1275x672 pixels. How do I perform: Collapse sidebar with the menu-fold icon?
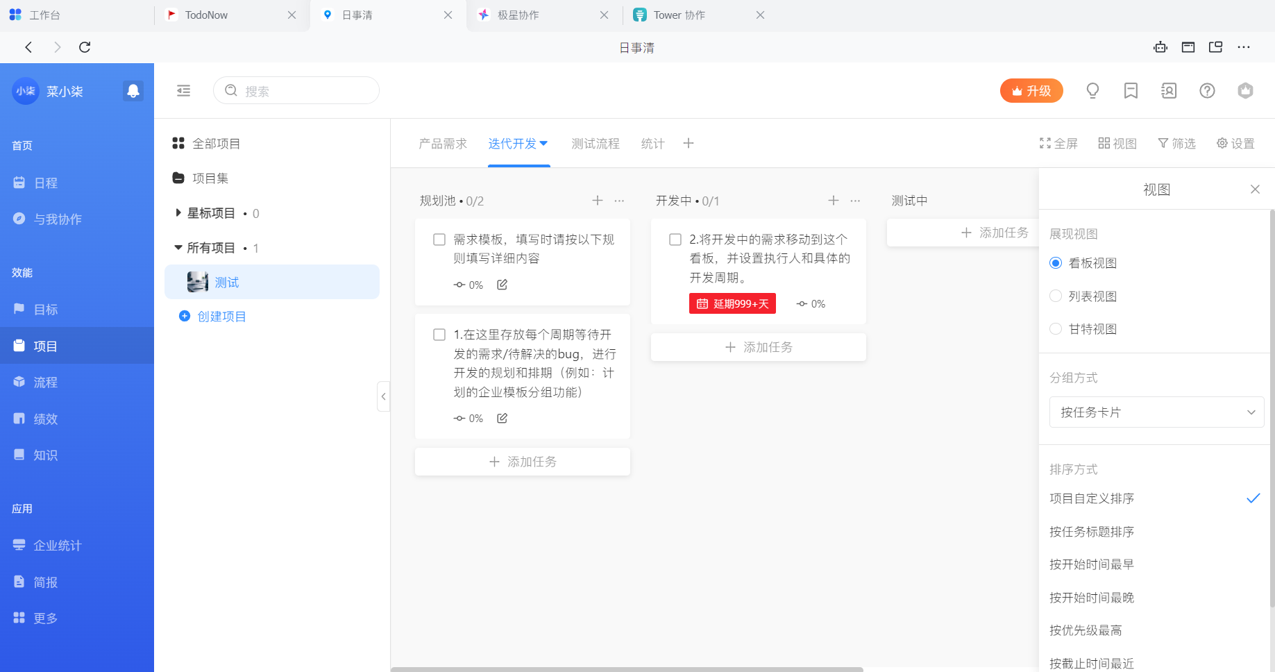tap(183, 91)
